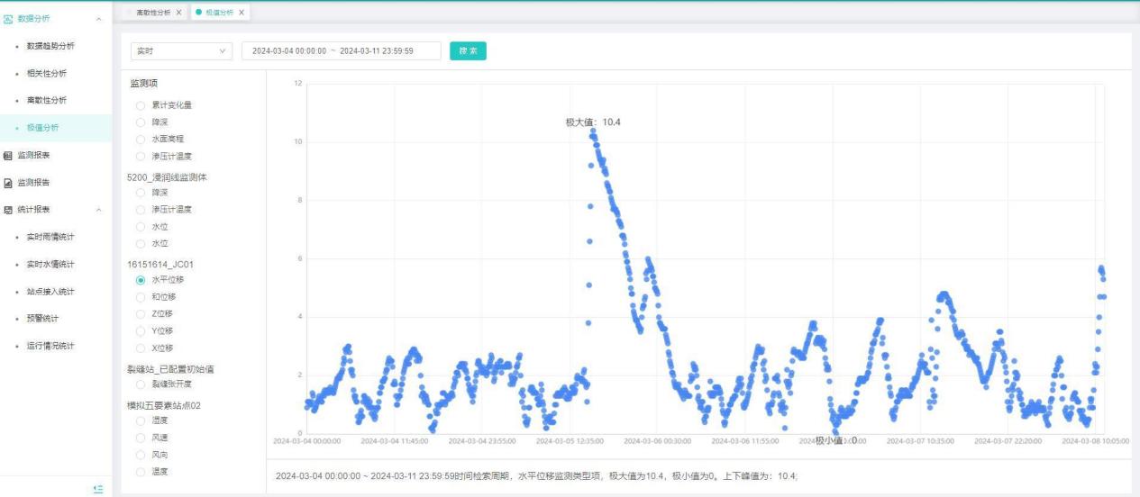Open 相关性分析 in the sidebar
The width and height of the screenshot is (1140, 497).
pos(47,73)
